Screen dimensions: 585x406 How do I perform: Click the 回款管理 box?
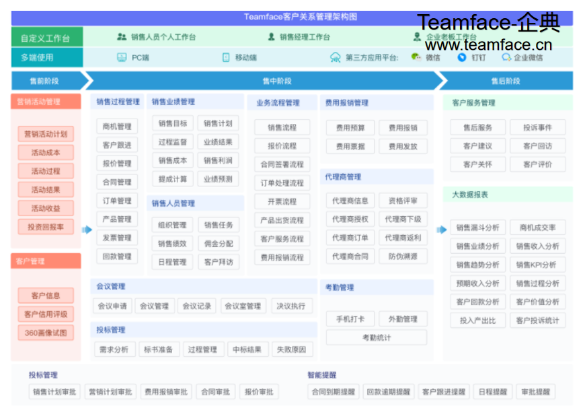click(117, 257)
